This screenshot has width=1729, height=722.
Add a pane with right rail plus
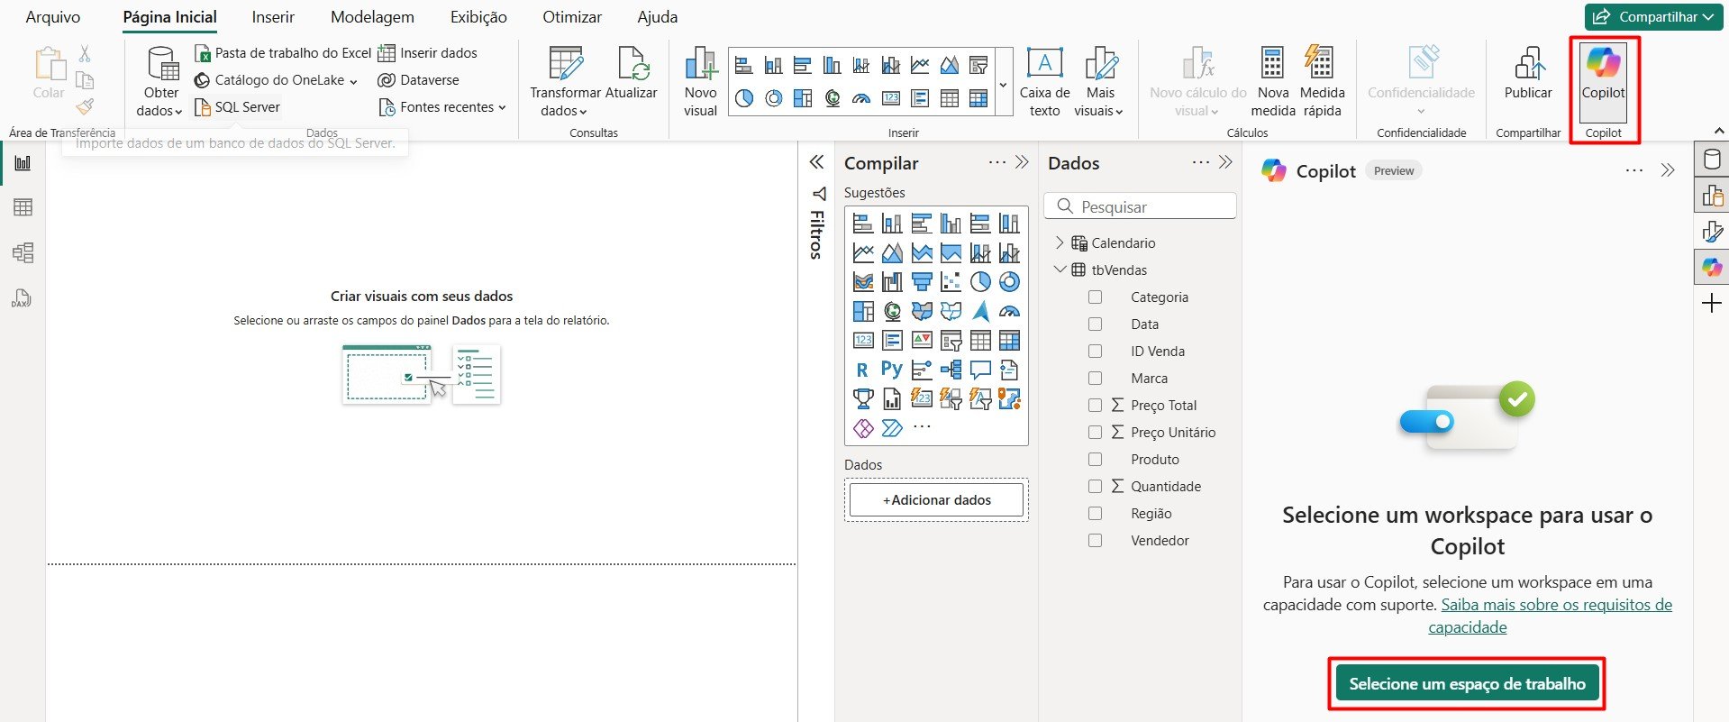pos(1712,304)
